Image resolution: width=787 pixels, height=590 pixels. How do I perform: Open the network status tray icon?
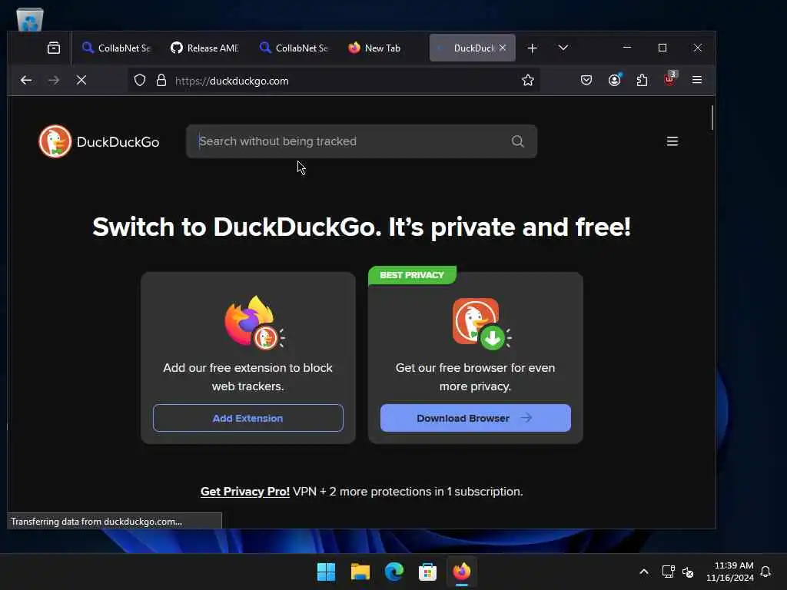(x=668, y=572)
